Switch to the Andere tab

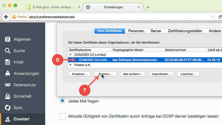[x=214, y=31]
